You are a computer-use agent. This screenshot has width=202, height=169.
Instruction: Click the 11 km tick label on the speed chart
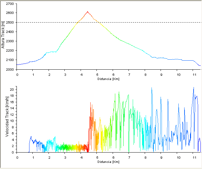pos(195,158)
